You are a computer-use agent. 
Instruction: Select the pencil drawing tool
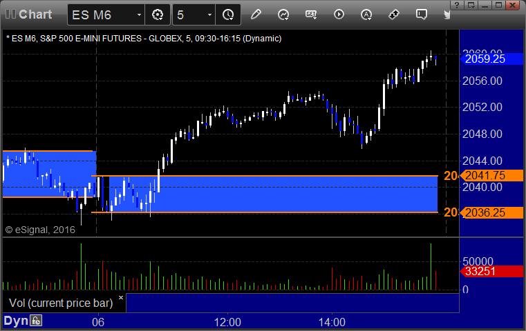[x=256, y=14]
